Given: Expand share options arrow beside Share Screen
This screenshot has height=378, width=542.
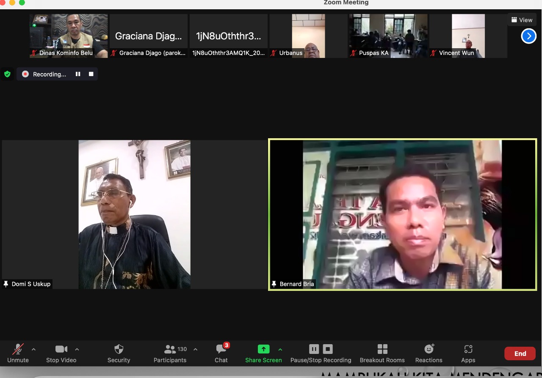Looking at the screenshot, I should (x=280, y=349).
